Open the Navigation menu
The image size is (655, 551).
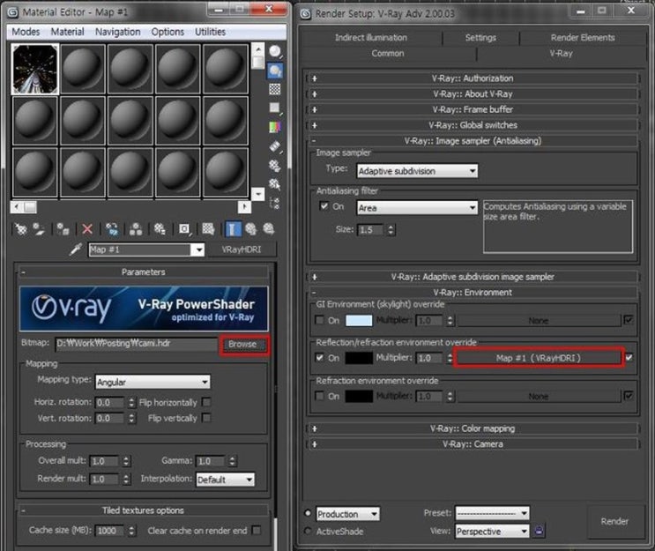click(x=118, y=32)
